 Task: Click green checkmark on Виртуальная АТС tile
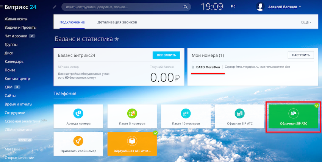(155, 133)
